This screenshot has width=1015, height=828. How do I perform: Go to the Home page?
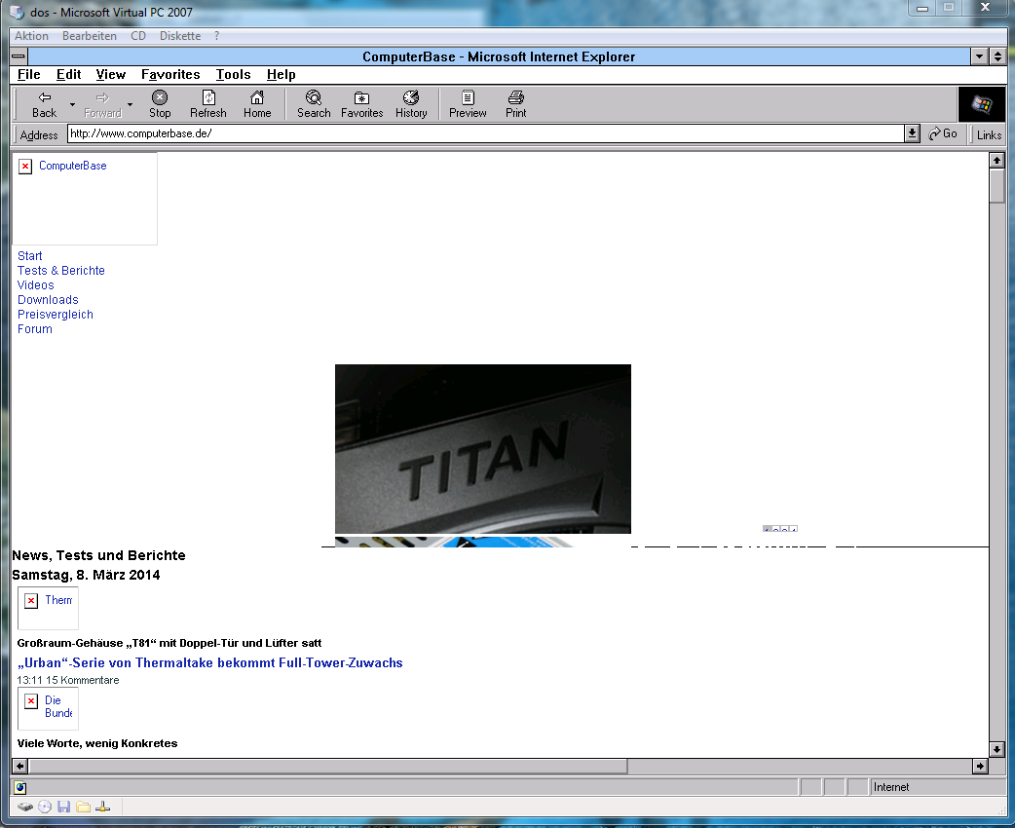(x=257, y=104)
